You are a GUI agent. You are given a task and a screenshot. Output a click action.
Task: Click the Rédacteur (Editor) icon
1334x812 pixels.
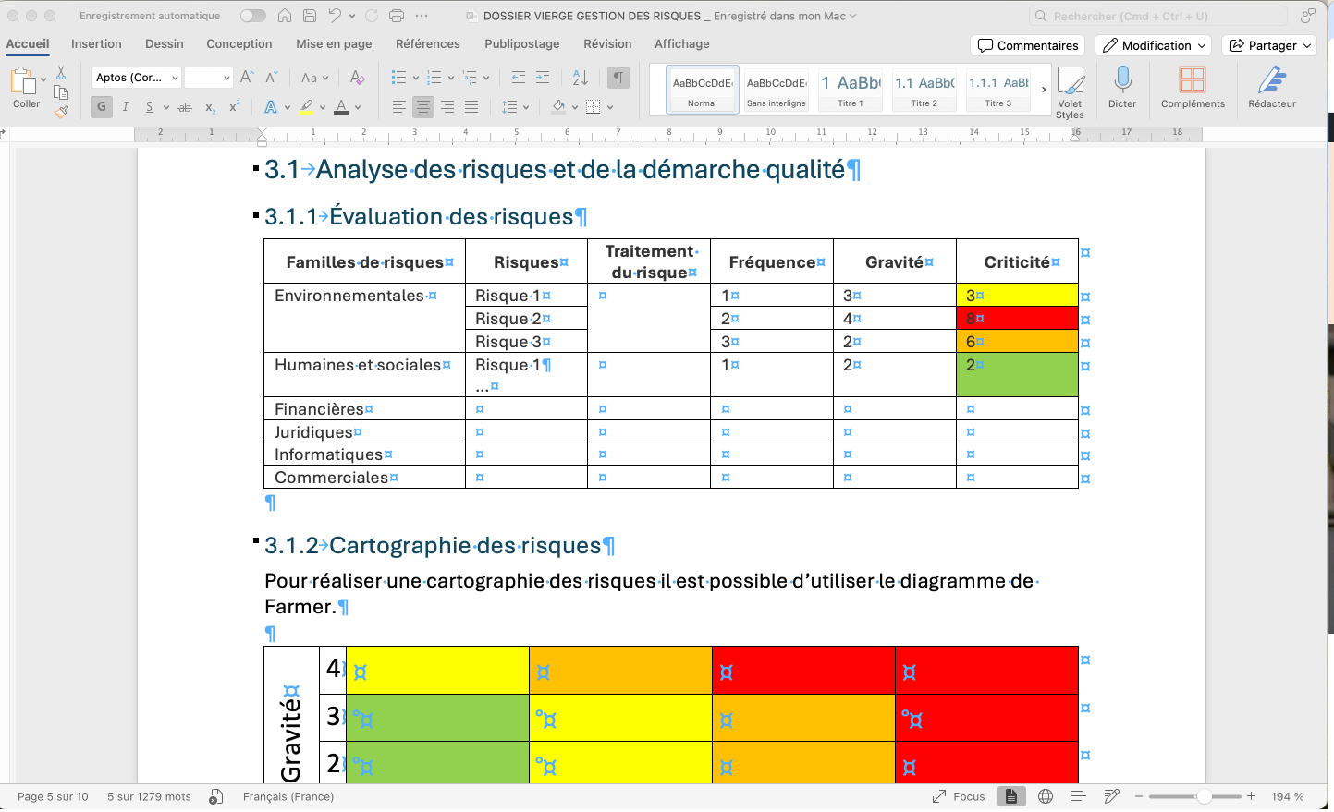1271,88
